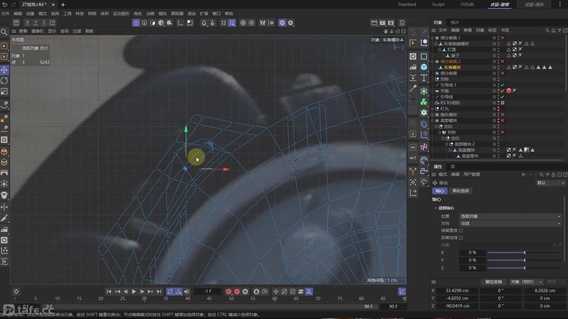The width and height of the screenshot is (568, 319).
Task: Open the 文件 main menu
Action: coord(5,14)
